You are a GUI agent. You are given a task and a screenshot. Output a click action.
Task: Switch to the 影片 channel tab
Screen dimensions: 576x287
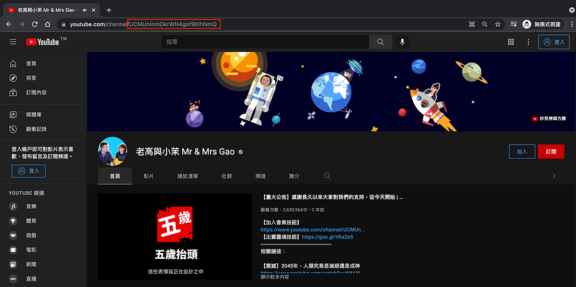click(148, 176)
